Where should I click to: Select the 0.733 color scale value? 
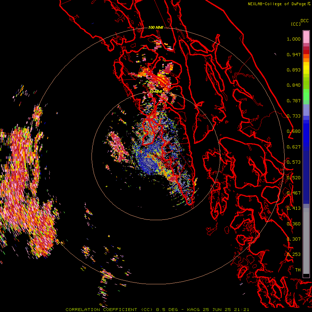[294, 116]
